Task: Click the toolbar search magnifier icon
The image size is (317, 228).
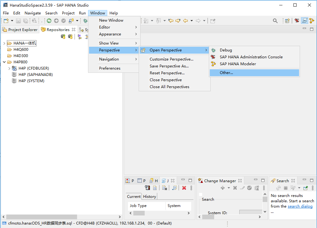Action: click(x=275, y=21)
